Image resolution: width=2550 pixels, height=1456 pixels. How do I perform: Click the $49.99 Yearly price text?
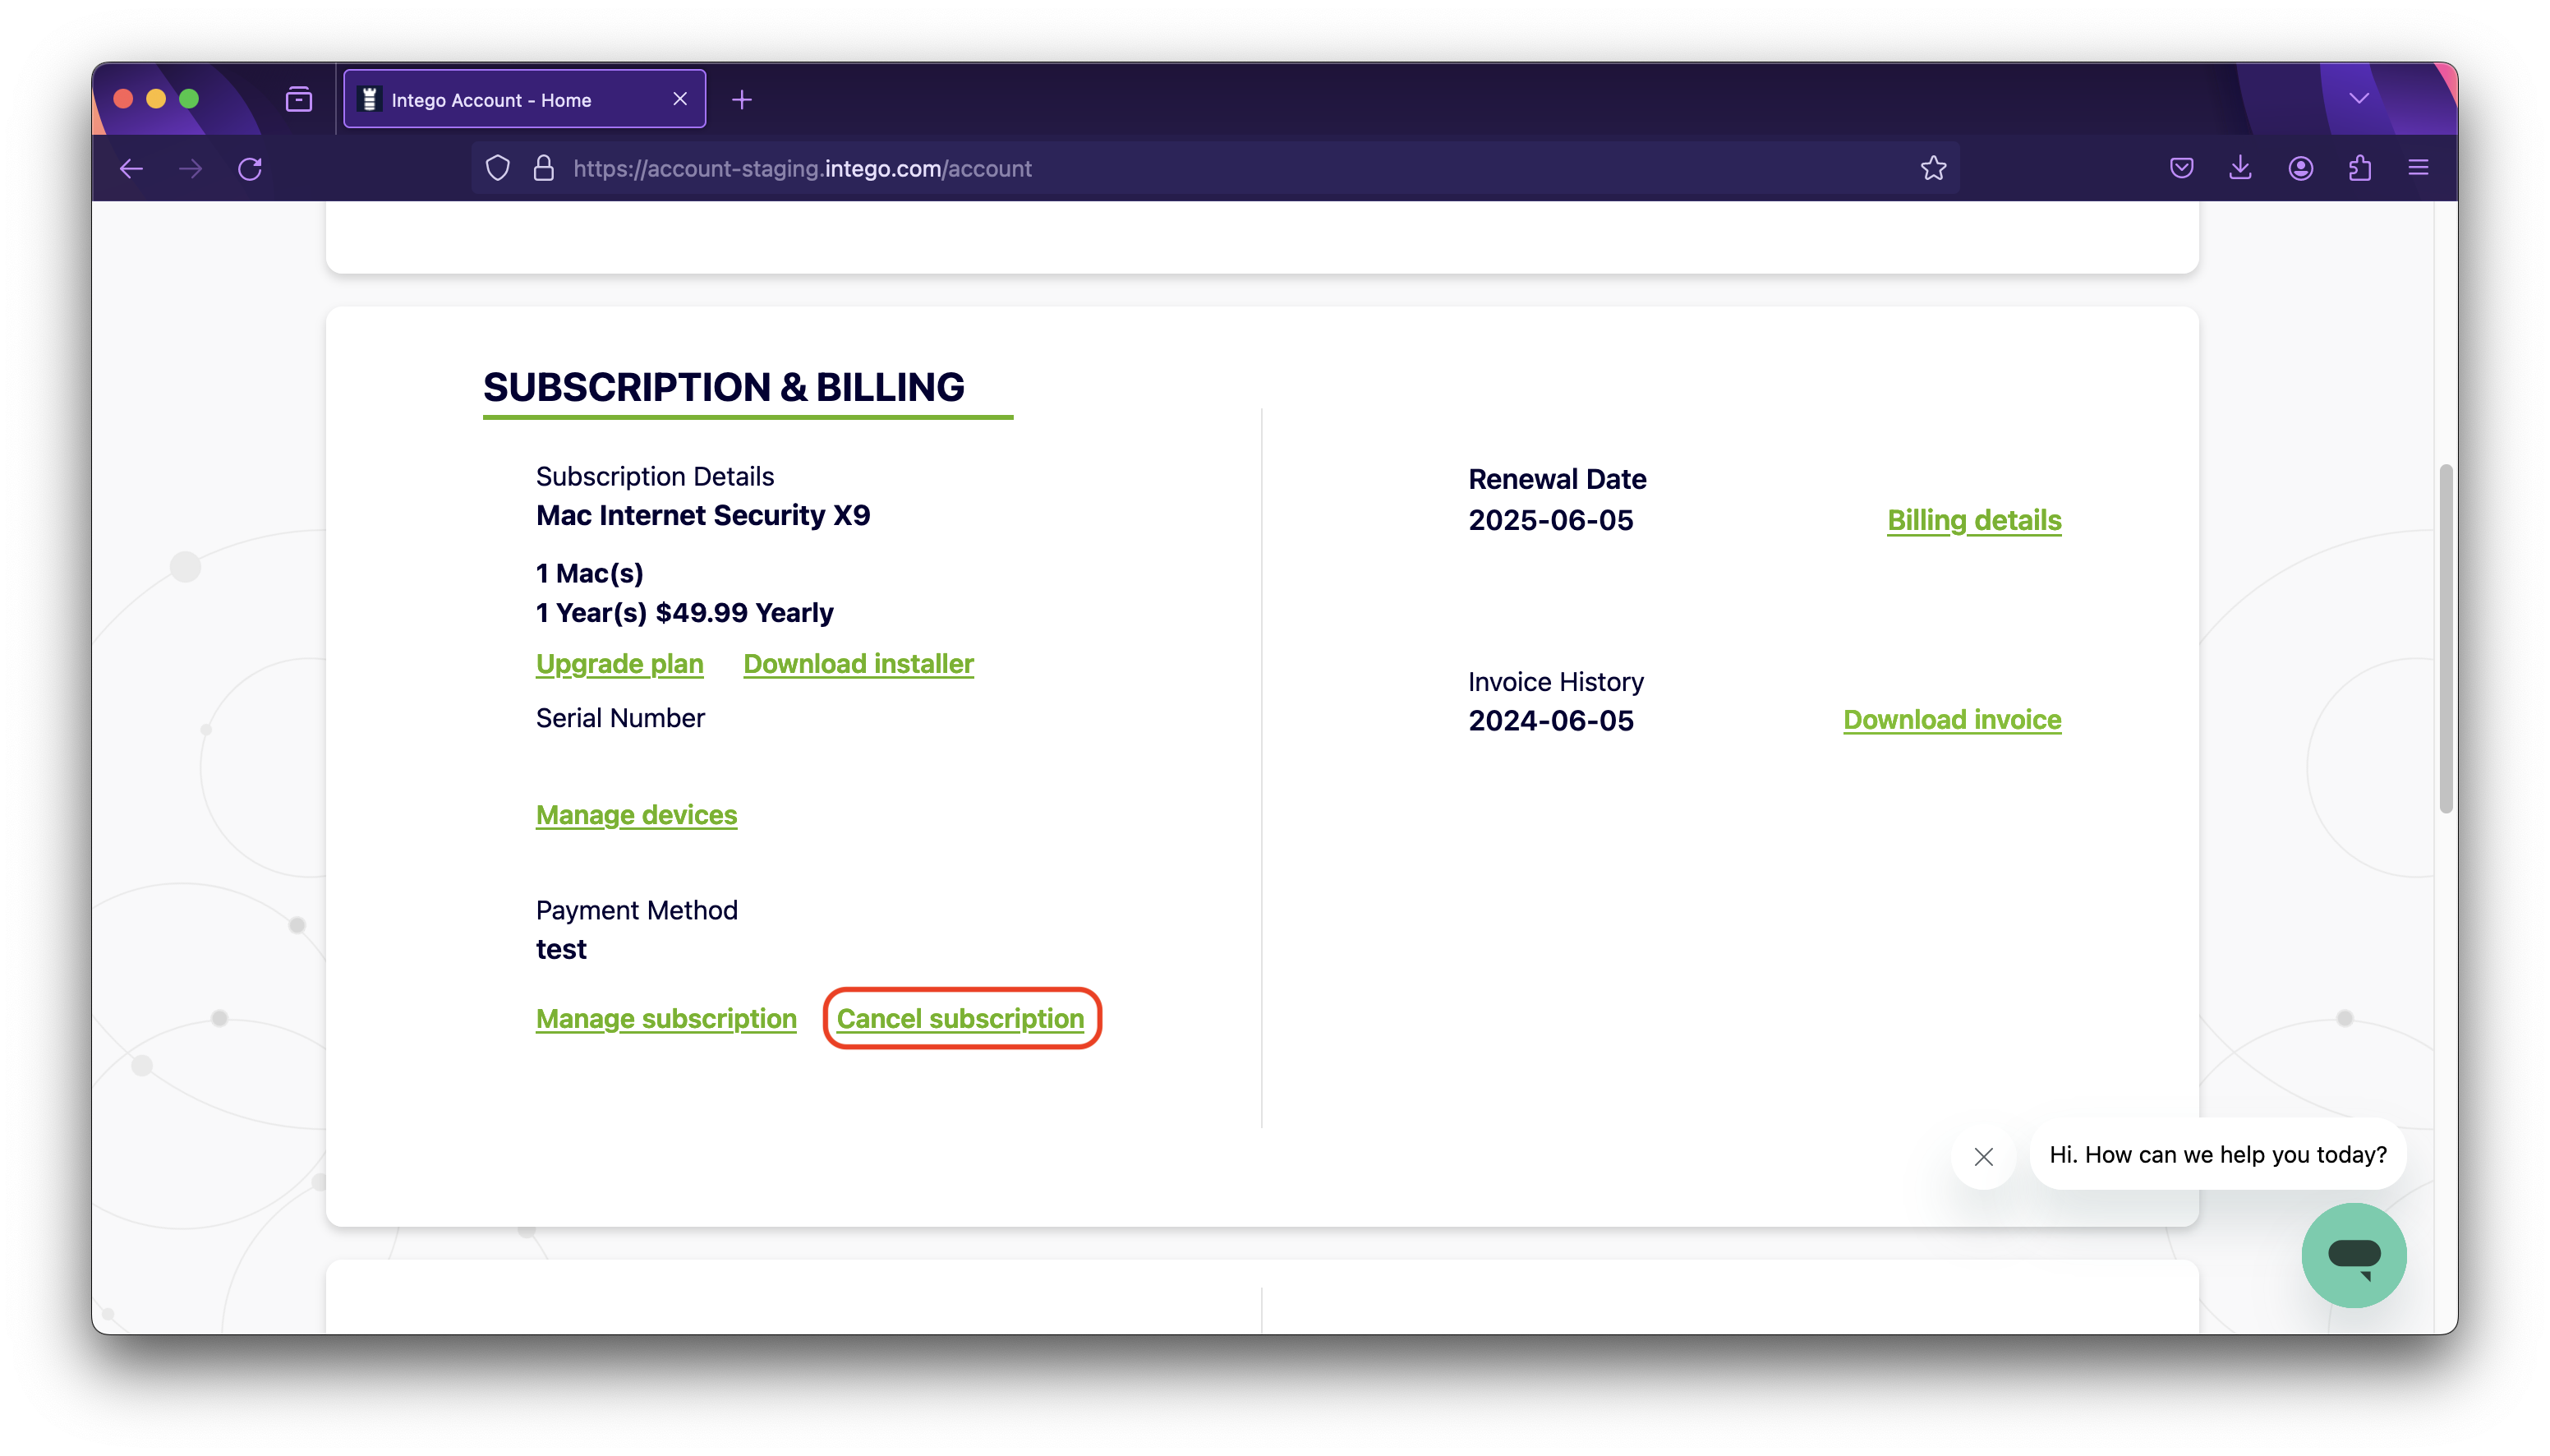743,613
